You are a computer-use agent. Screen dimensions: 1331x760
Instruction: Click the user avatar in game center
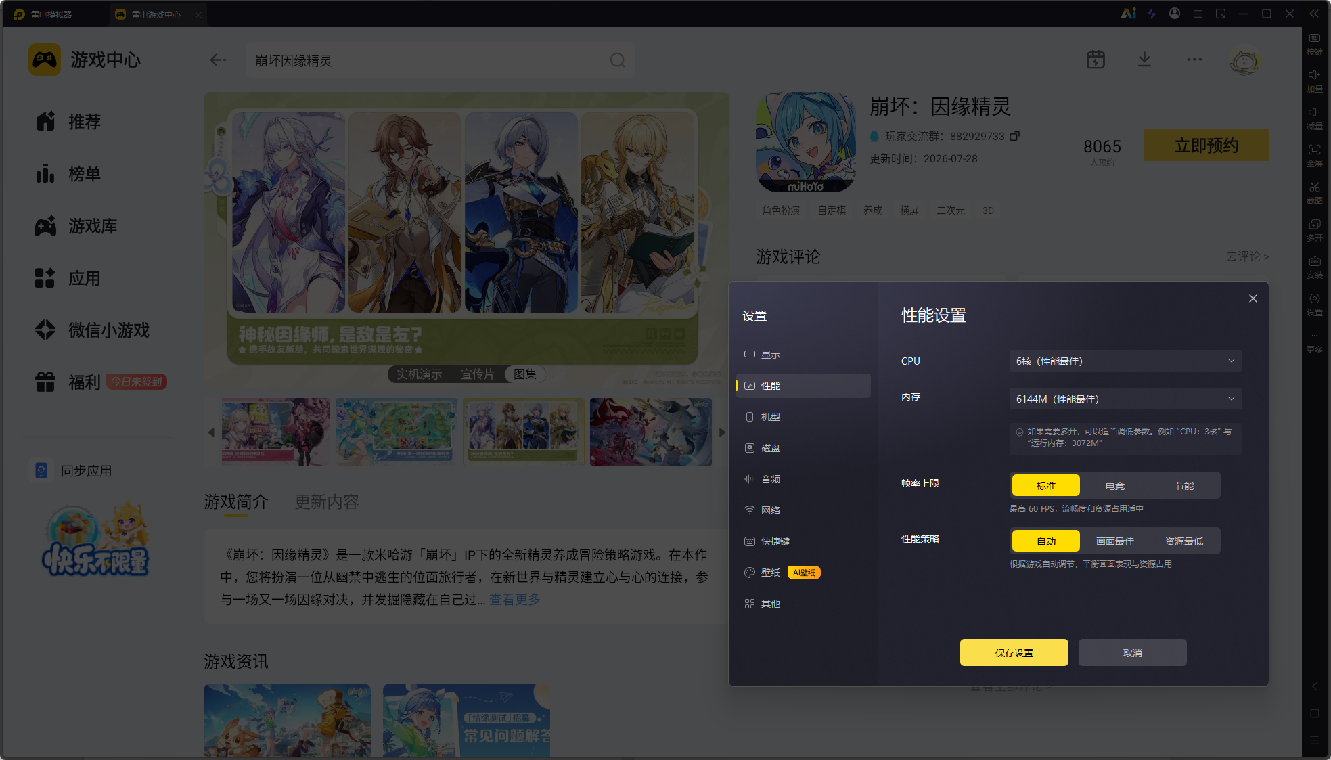click(x=1244, y=61)
